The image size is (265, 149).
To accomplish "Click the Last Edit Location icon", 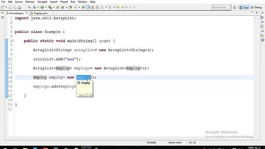I will (118, 7).
